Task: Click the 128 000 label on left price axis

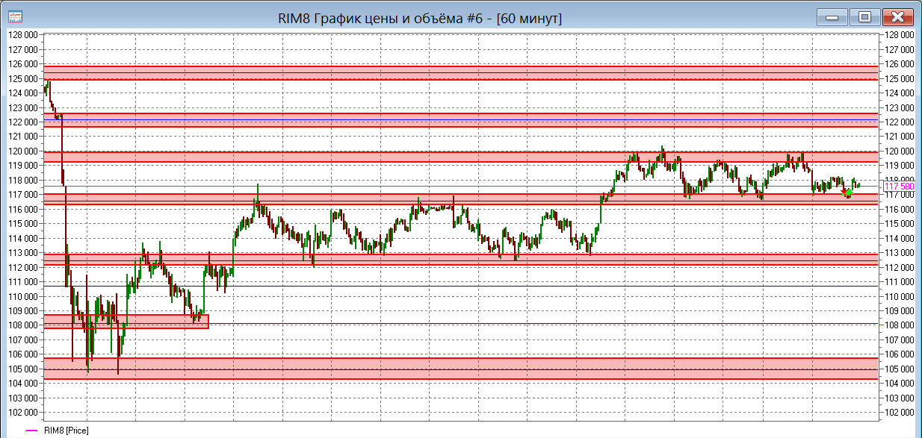Action: [22, 35]
